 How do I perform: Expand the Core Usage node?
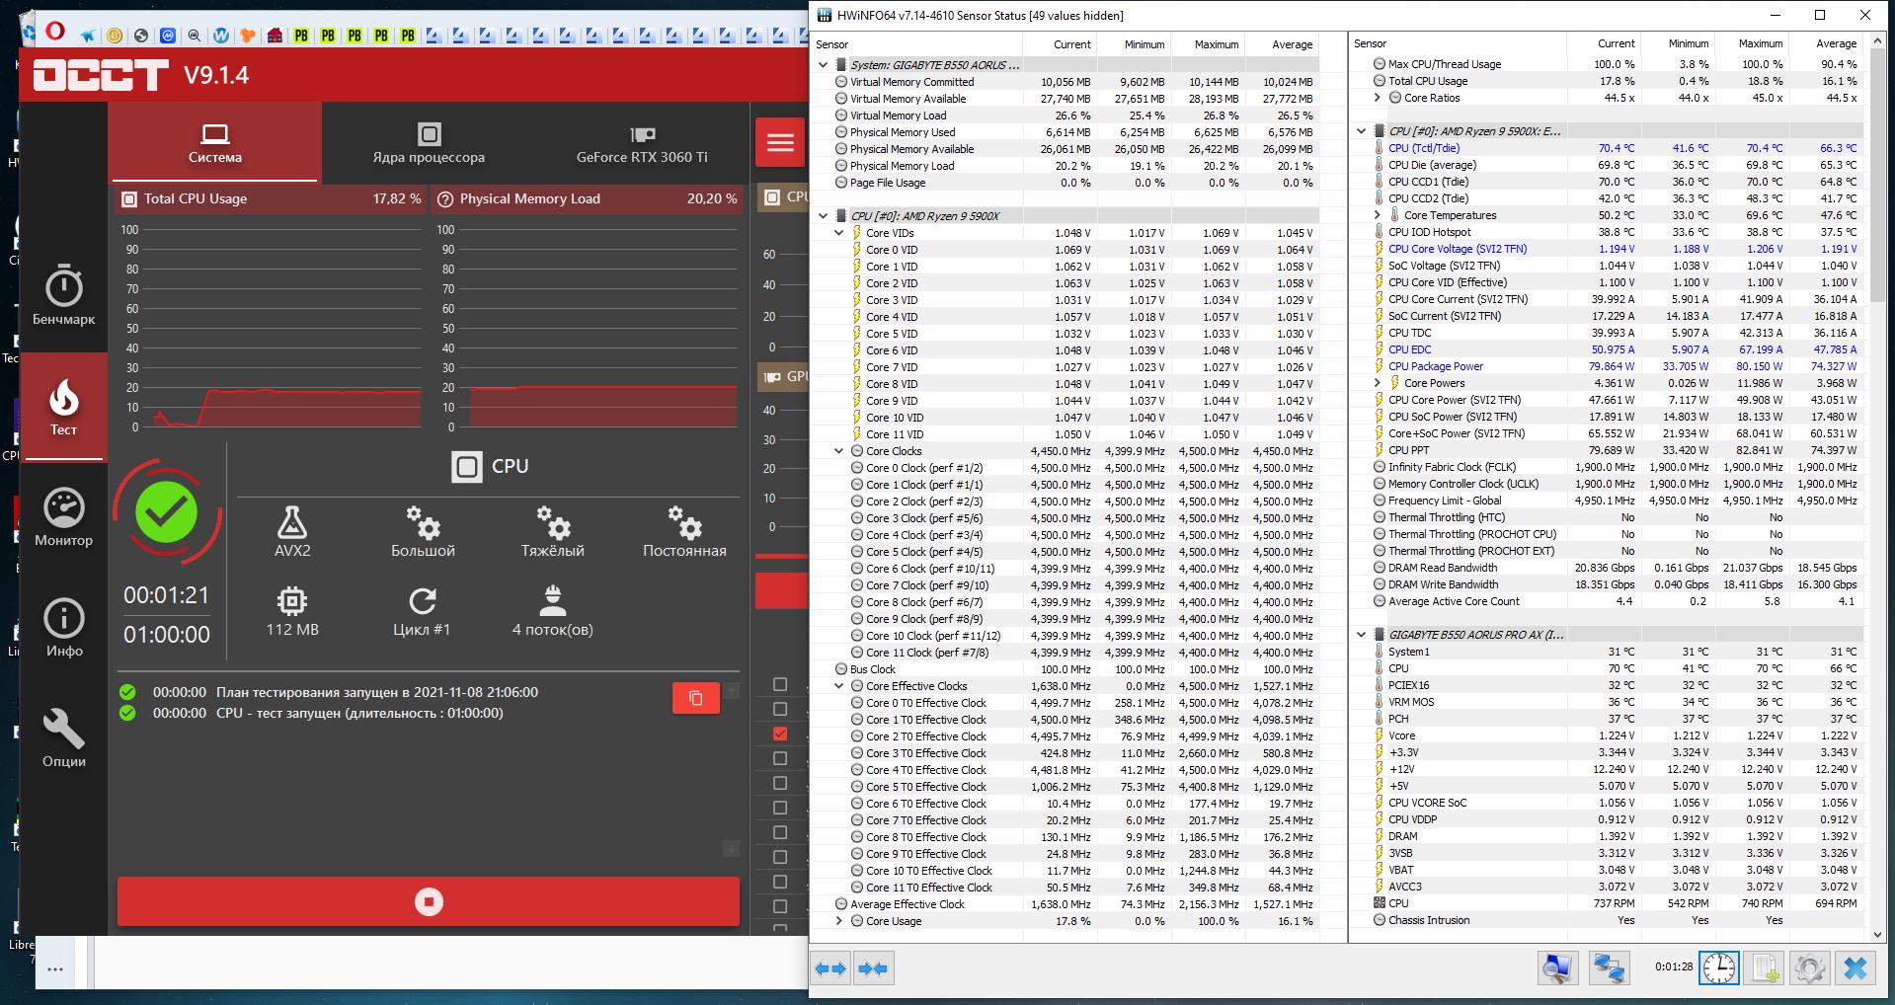coord(839,921)
